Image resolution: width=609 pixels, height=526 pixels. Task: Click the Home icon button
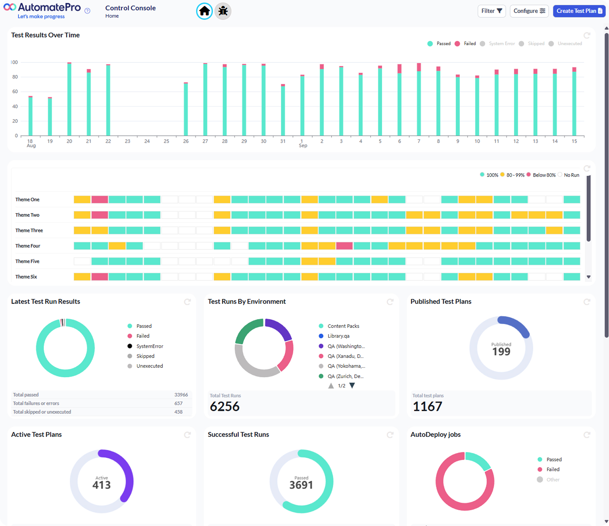tap(204, 11)
